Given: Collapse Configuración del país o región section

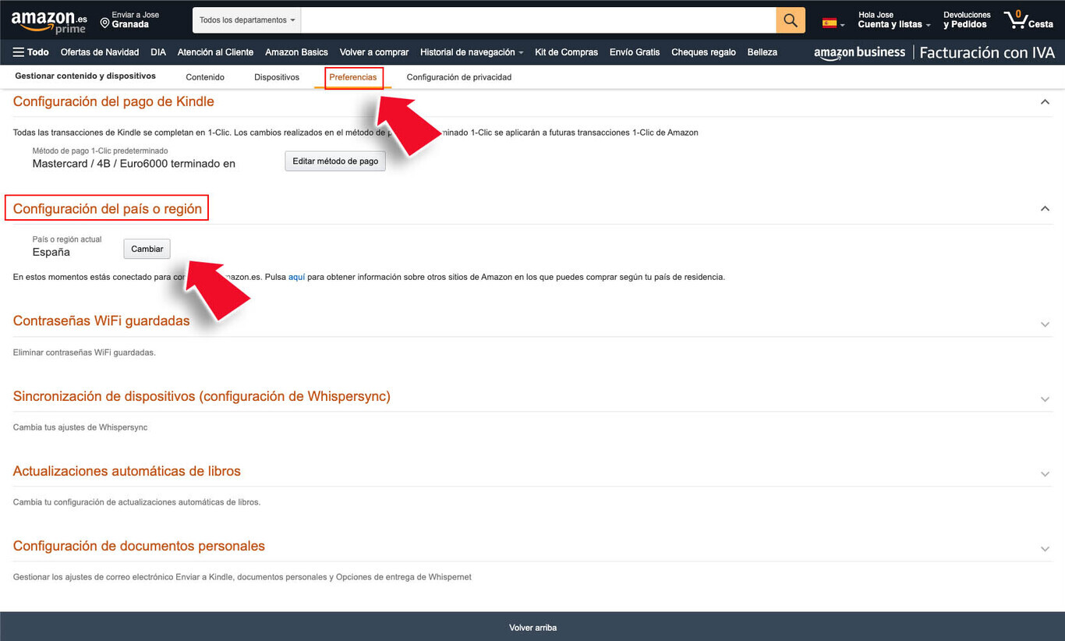Looking at the screenshot, I should coord(1045,209).
